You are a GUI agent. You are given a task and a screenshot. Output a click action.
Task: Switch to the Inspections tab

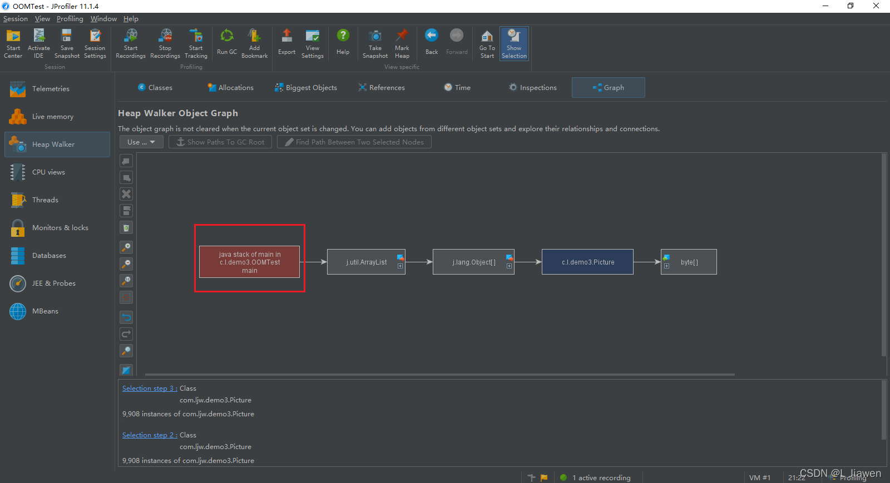[533, 88]
